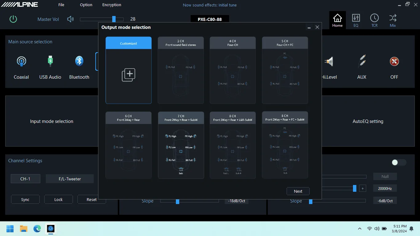The height and width of the screenshot is (236, 420).
Task: Select the AUX cable source icon
Action: [362, 61]
